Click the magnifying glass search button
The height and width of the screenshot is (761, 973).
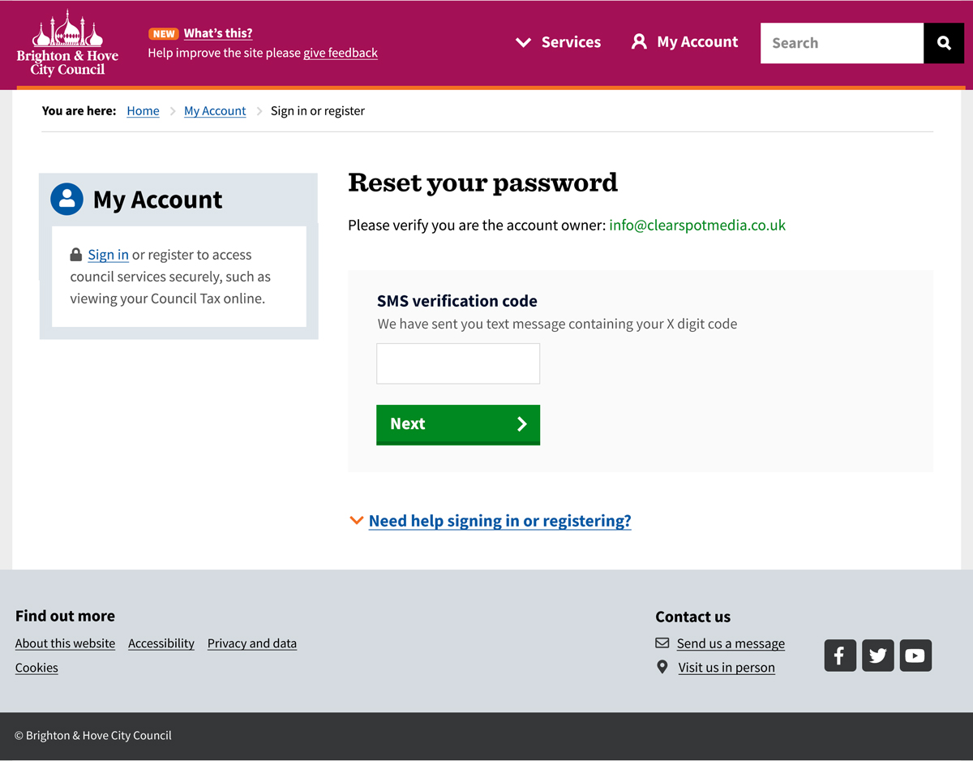point(944,43)
